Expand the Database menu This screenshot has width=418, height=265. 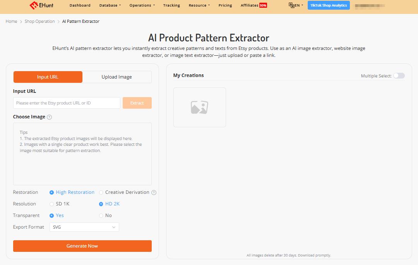tap(110, 5)
